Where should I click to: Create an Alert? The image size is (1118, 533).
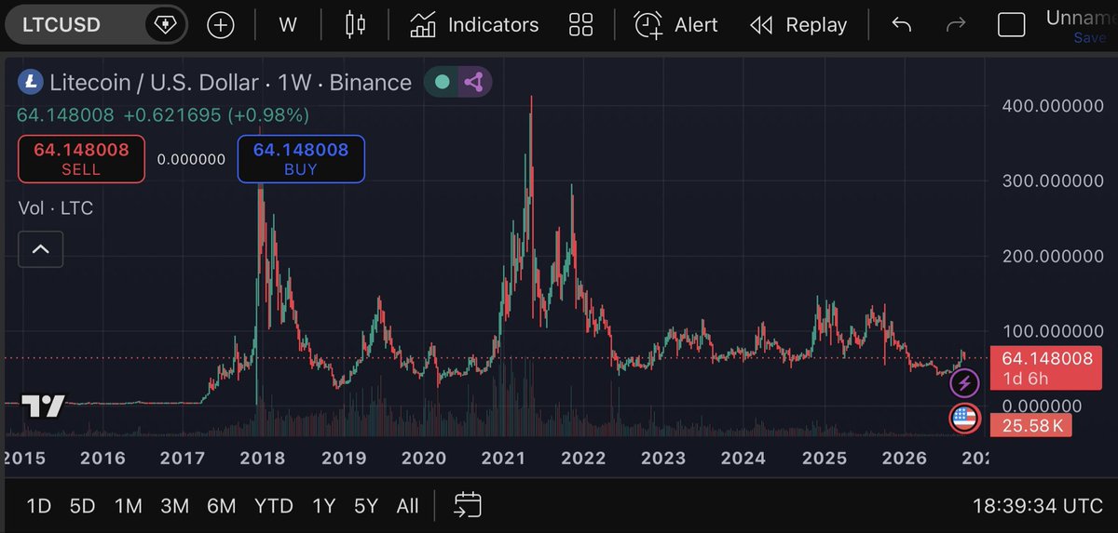pos(675,25)
